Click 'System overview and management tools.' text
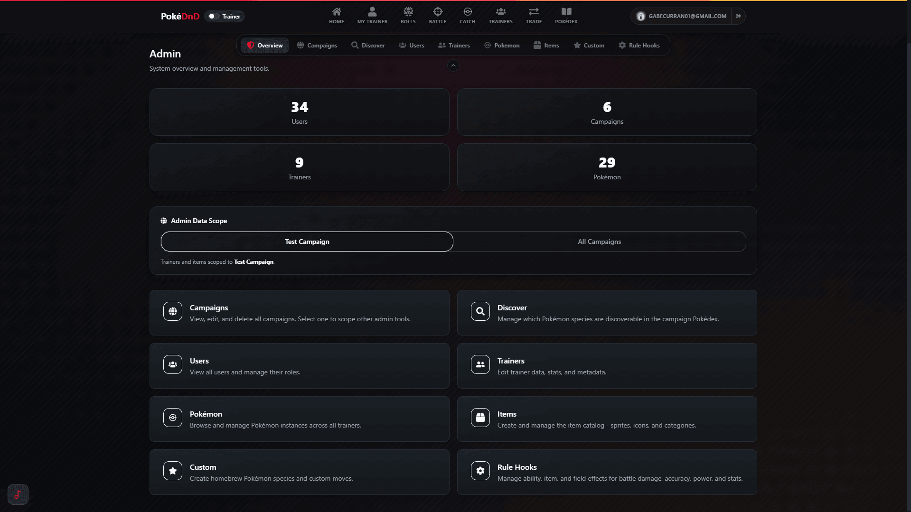The width and height of the screenshot is (911, 512). click(209, 68)
